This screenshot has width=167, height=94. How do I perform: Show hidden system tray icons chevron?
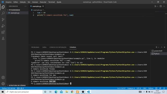point(144,92)
